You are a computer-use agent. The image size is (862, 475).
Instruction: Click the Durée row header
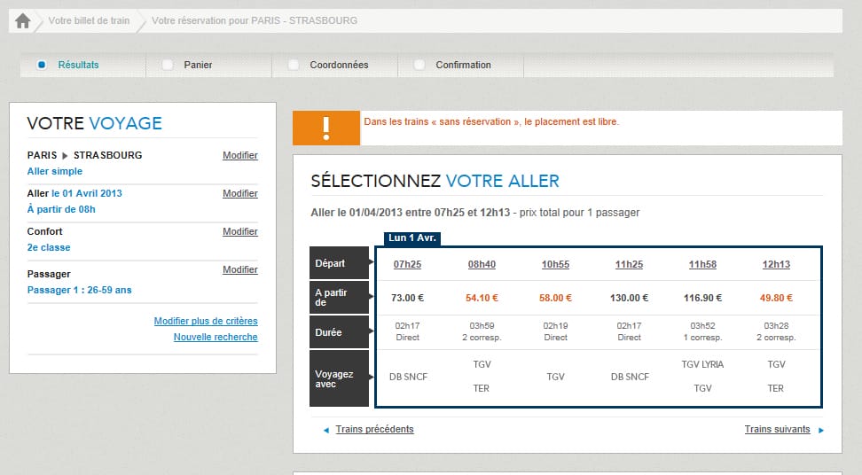click(339, 331)
